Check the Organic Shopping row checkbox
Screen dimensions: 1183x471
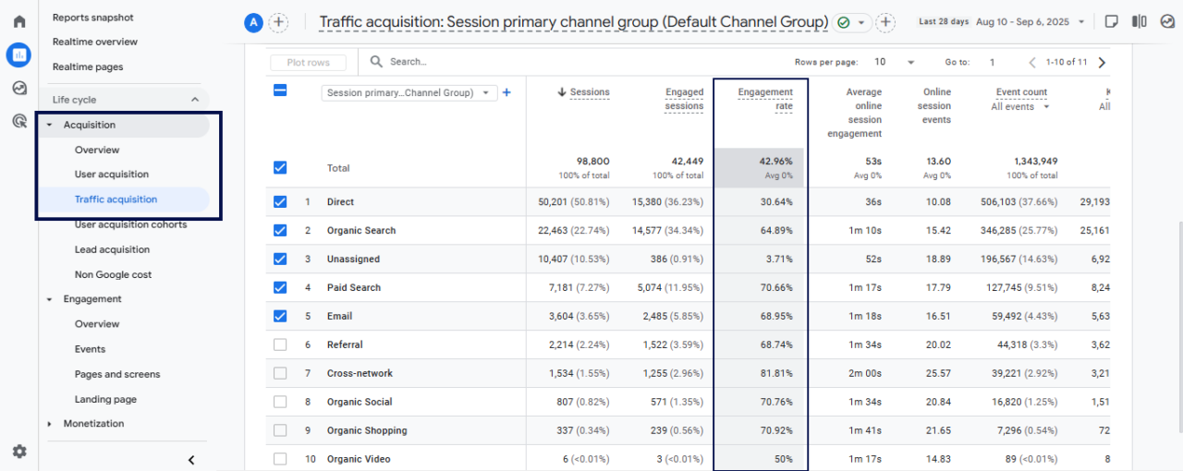click(x=280, y=430)
